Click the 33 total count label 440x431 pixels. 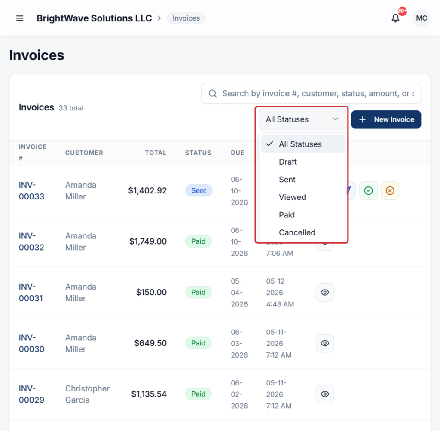[71, 108]
